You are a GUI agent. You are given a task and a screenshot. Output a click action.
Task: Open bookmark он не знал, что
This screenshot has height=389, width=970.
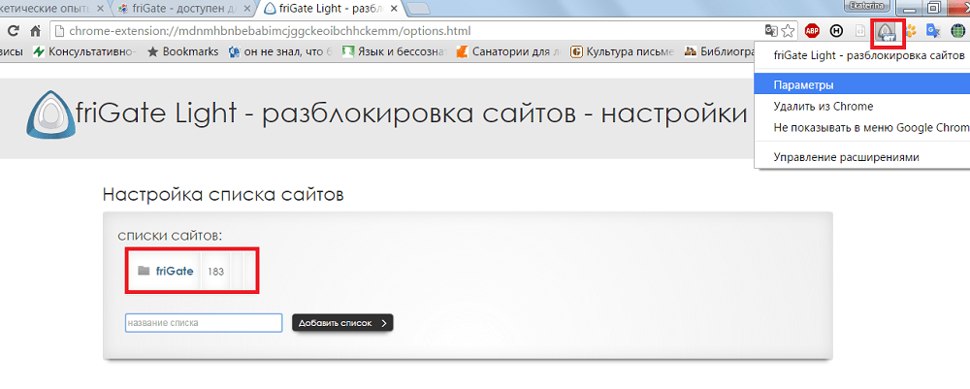coord(280,52)
